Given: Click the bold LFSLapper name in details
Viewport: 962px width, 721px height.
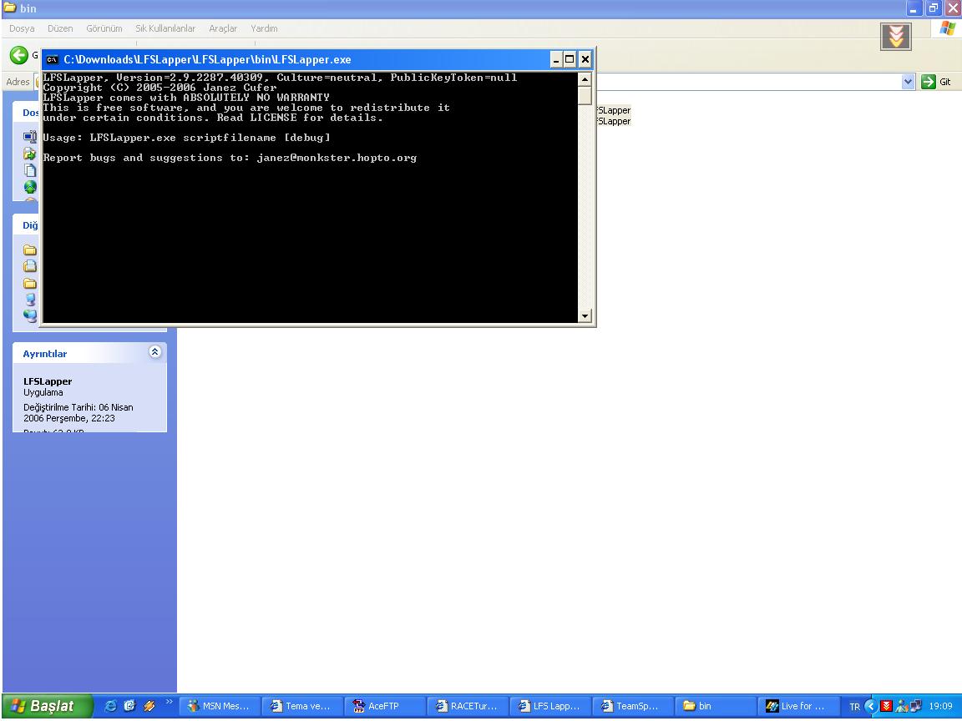Looking at the screenshot, I should (x=48, y=381).
